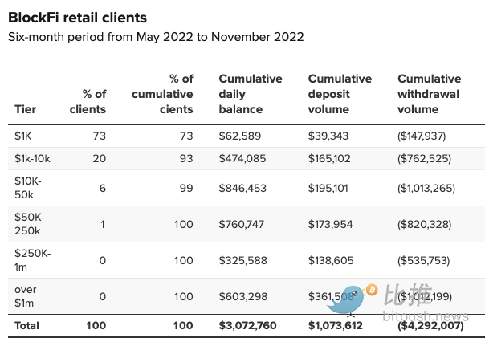Click cumulative '100' in the $50K-250k row

[x=184, y=225]
